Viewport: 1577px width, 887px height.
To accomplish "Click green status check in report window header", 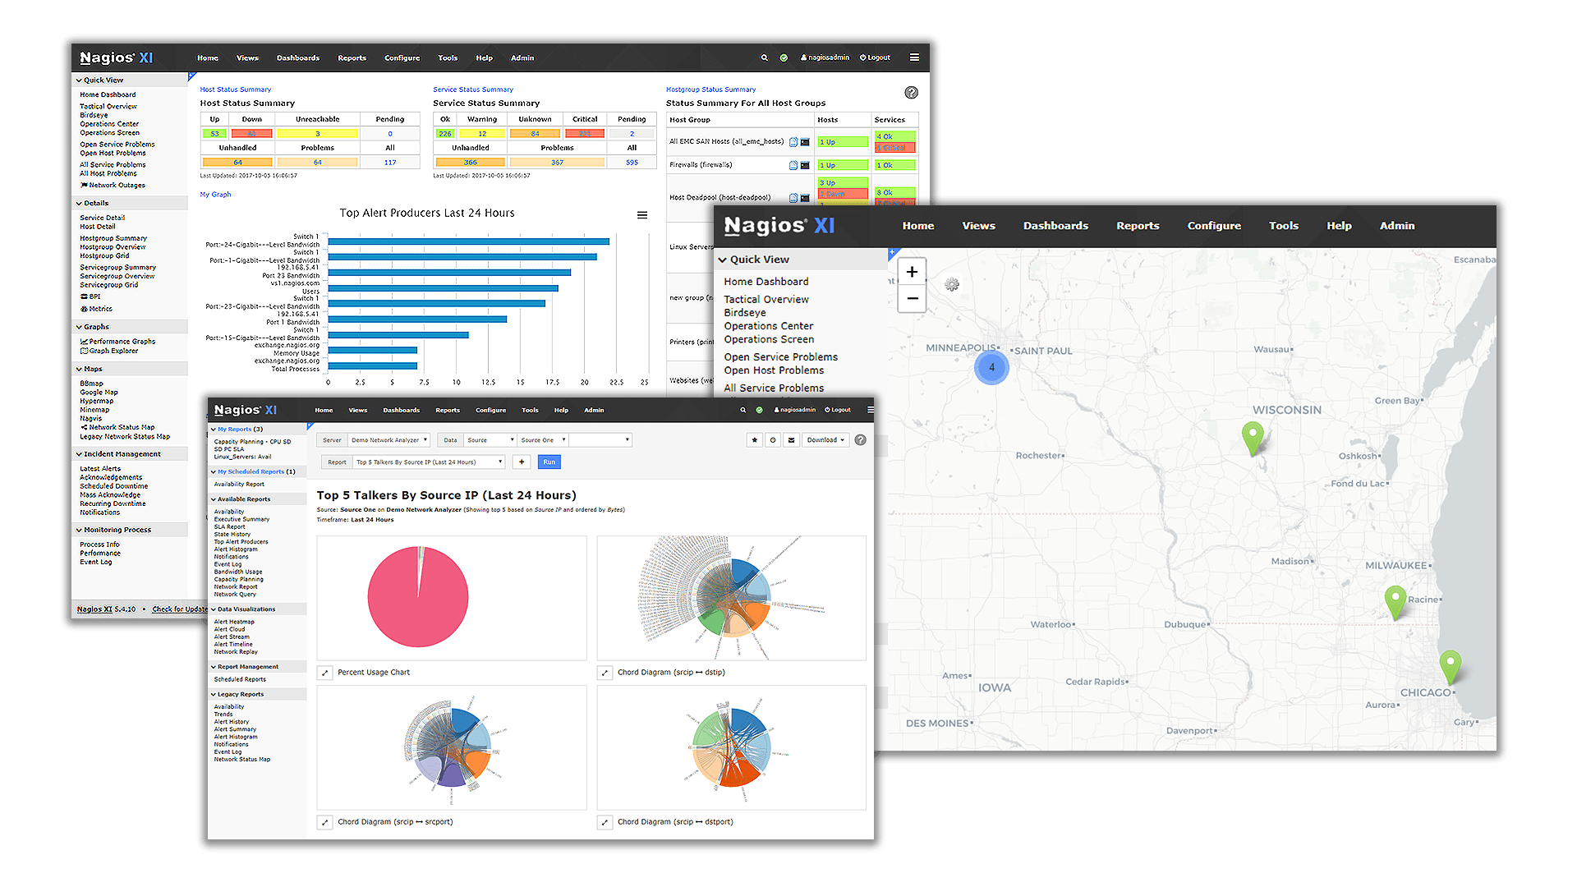I will pos(760,410).
